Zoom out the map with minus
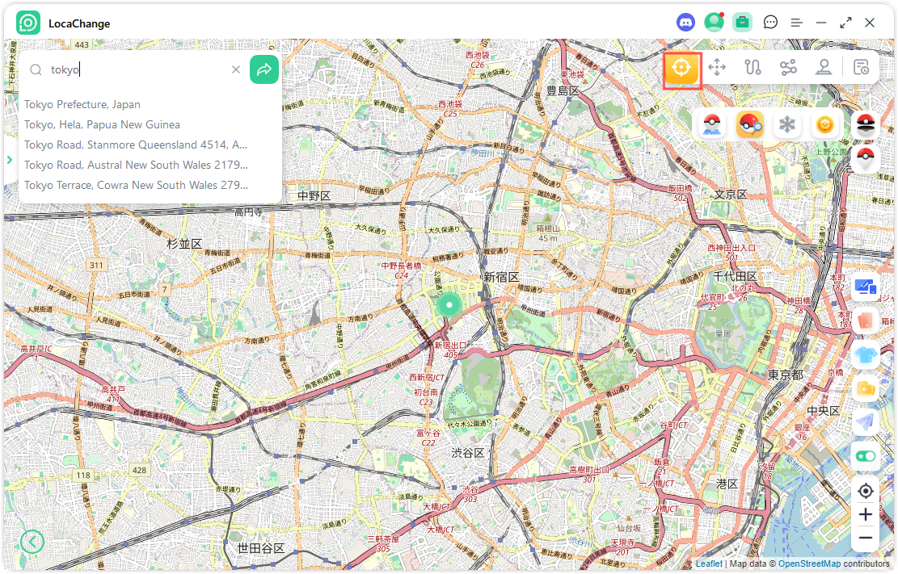The width and height of the screenshot is (898, 574). tap(866, 538)
